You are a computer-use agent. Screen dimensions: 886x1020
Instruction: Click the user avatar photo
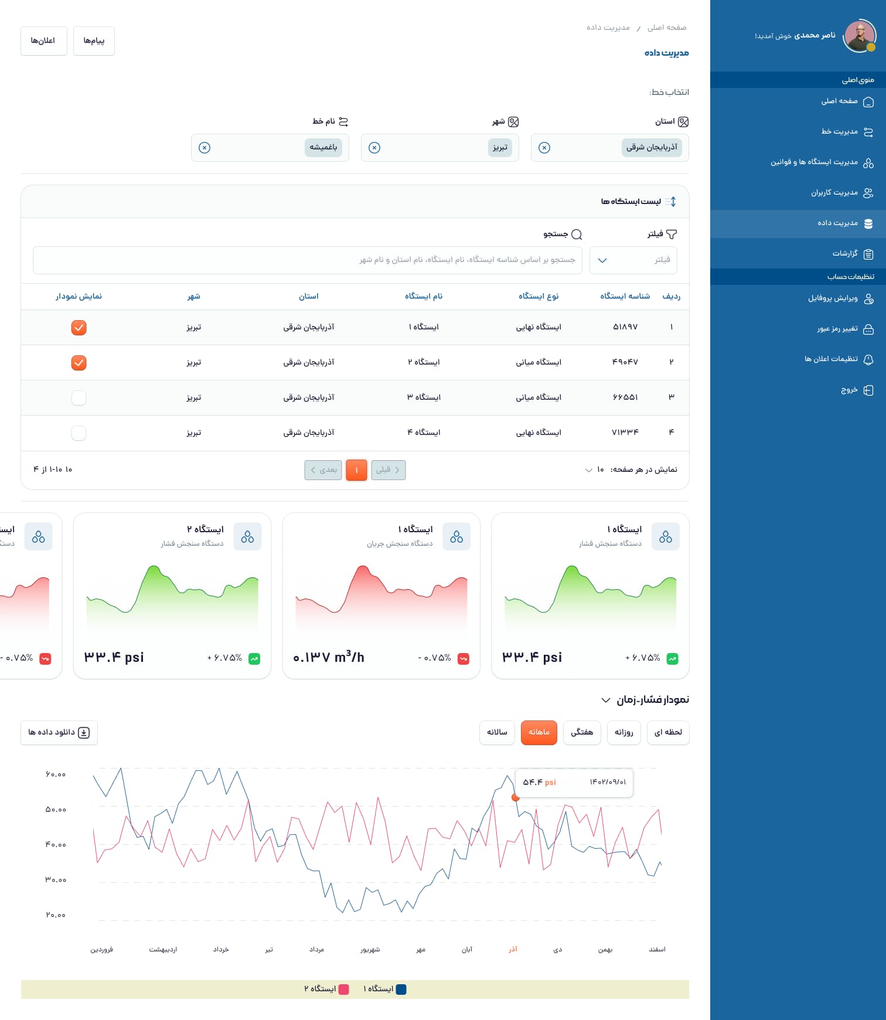click(x=859, y=36)
